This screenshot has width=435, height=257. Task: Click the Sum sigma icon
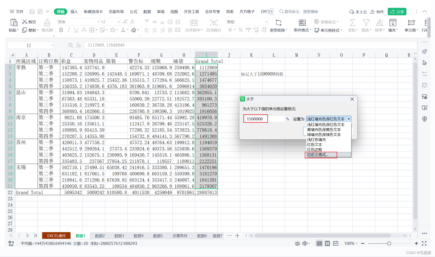pyautogui.click(x=353, y=22)
